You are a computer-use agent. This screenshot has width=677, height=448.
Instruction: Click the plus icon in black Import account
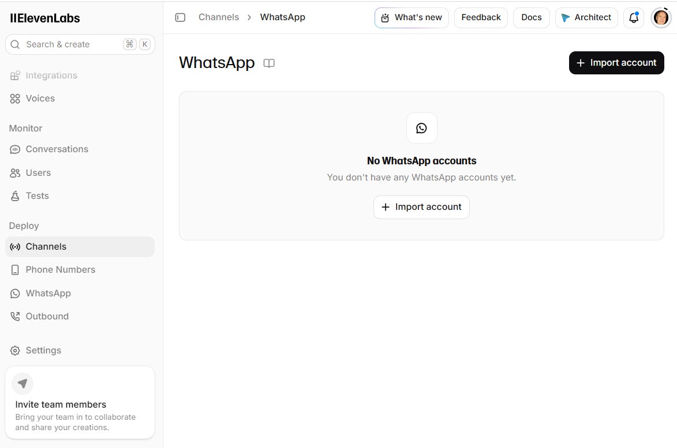(581, 63)
